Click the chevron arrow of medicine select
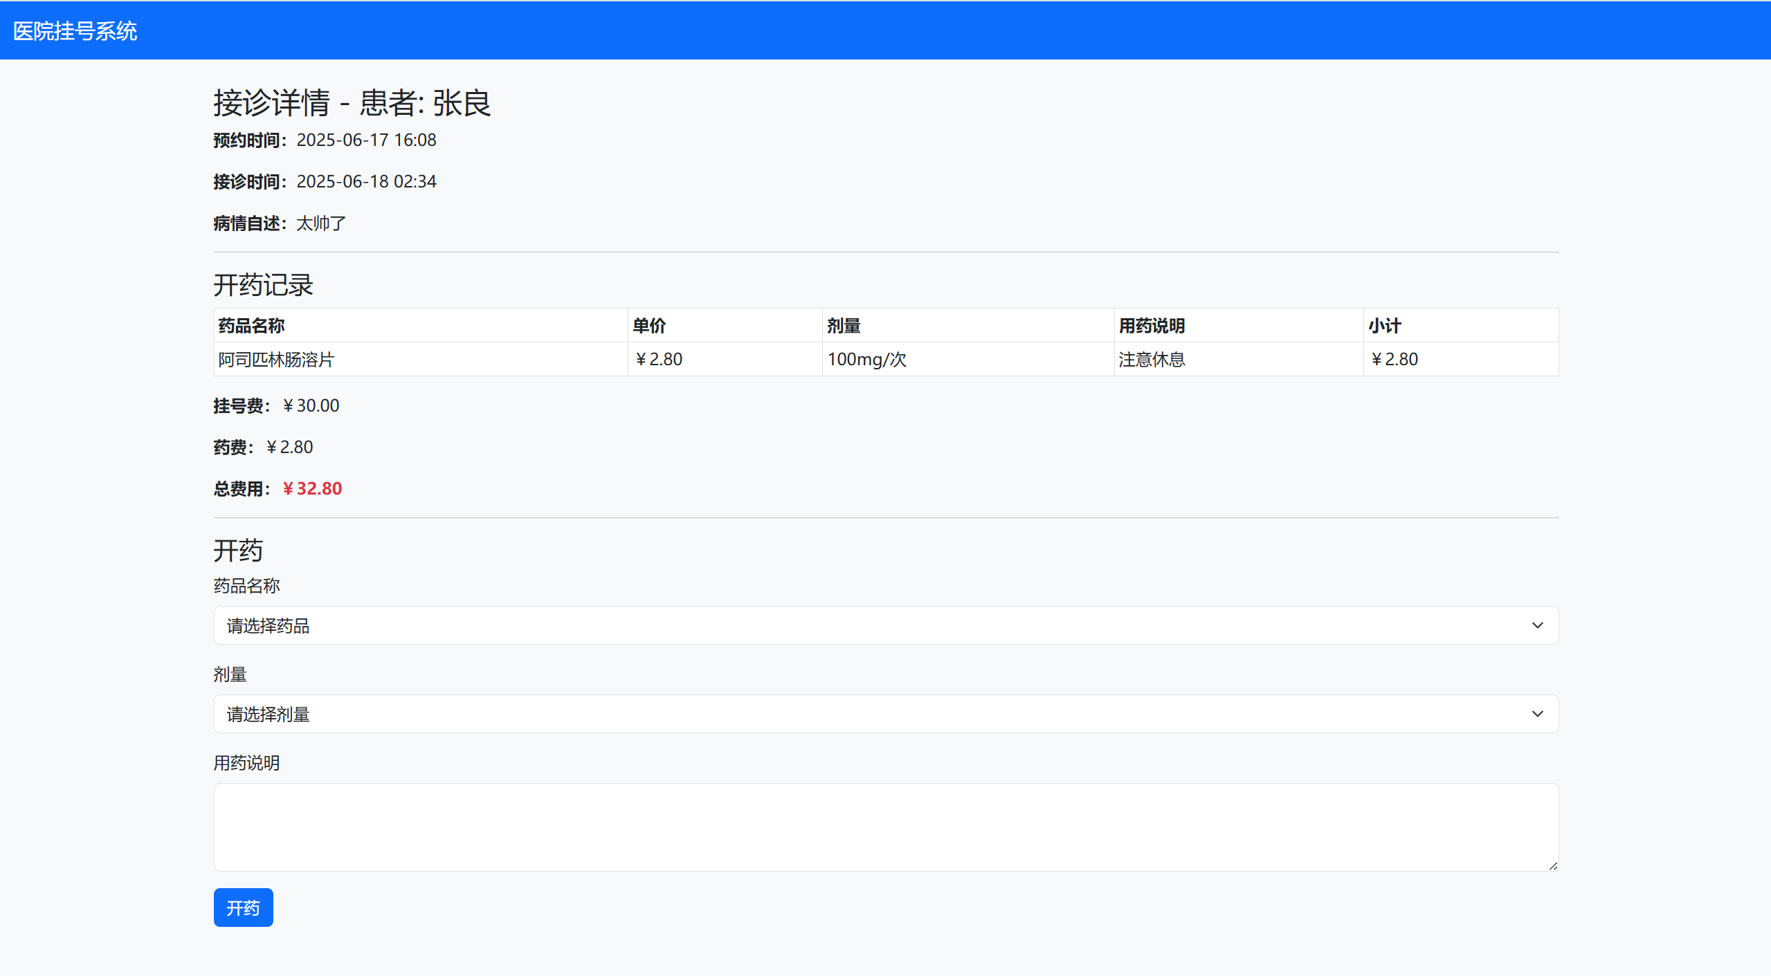1771x976 pixels. pyautogui.click(x=1537, y=625)
